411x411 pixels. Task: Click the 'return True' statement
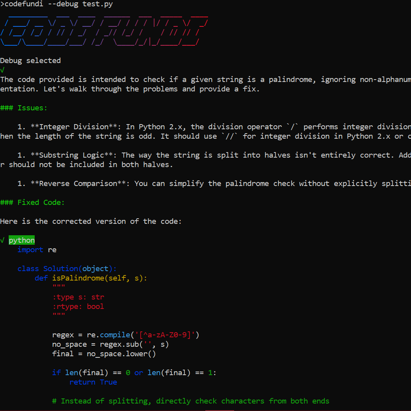coord(93,382)
